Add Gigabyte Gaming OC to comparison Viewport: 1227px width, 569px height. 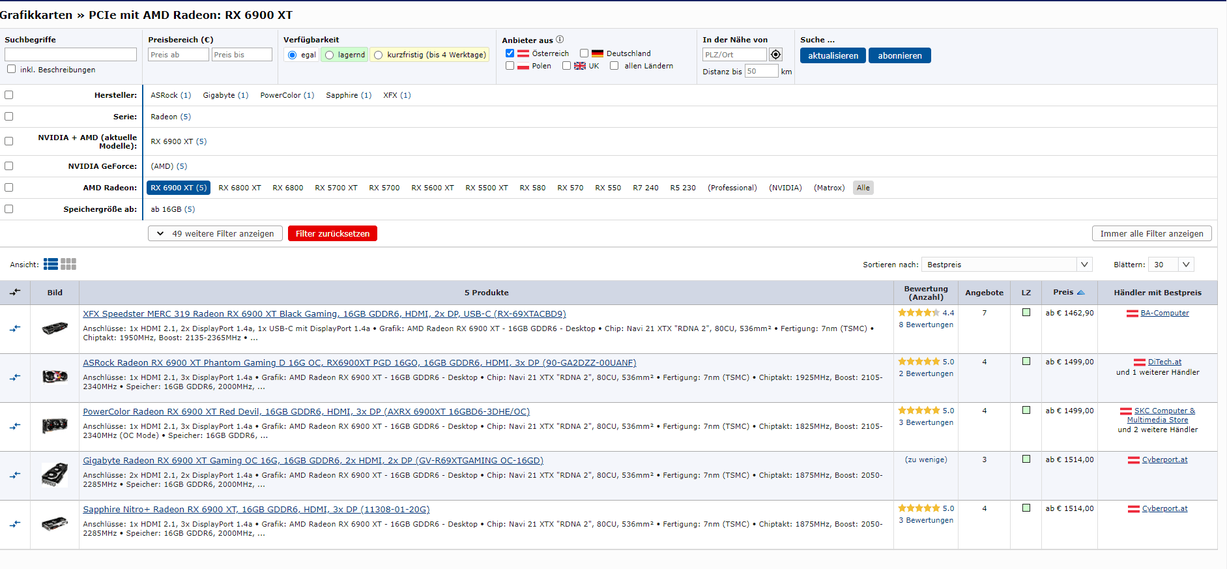[15, 475]
